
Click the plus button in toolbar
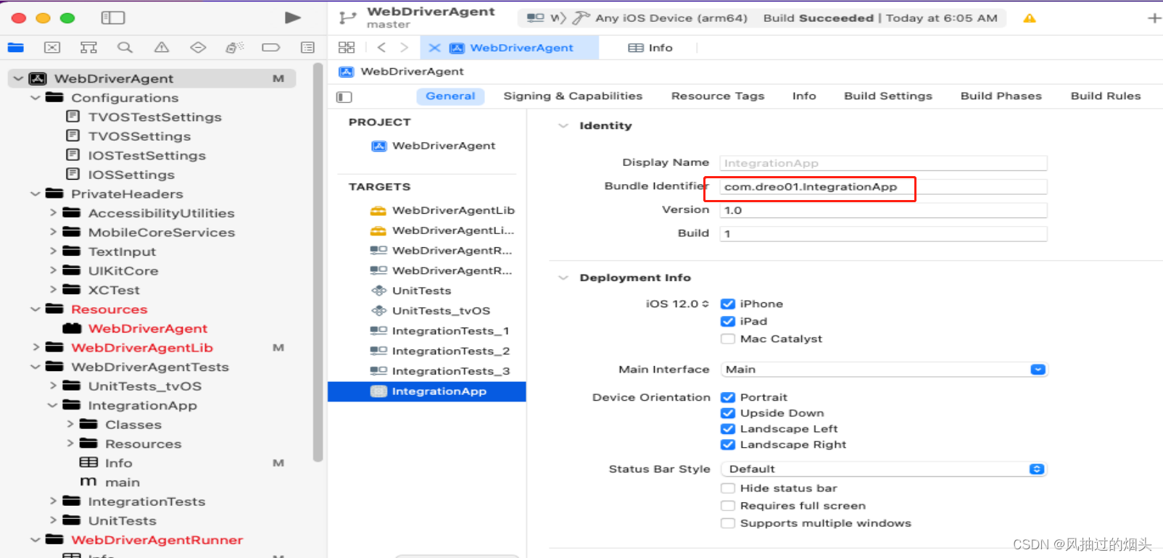pos(1154,18)
